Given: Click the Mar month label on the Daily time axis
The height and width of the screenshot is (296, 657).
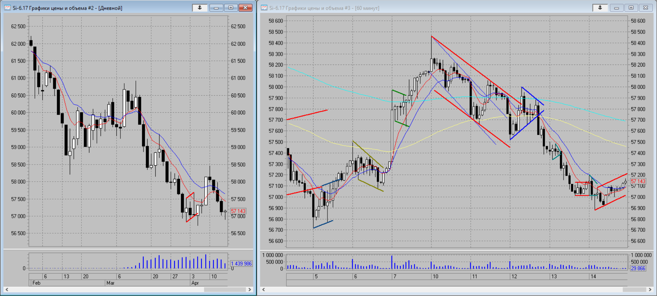Looking at the screenshot, I should tap(110, 283).
